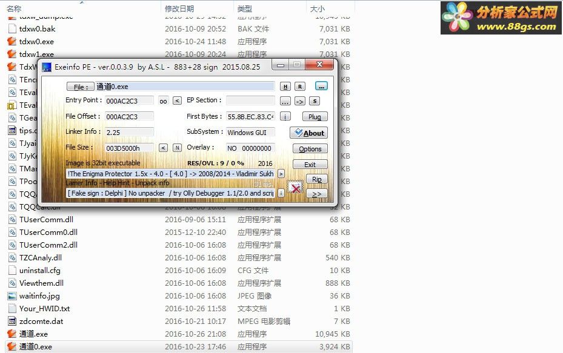Click the SubSystem field Windows GUI
The width and height of the screenshot is (563, 353).
pyautogui.click(x=251, y=133)
